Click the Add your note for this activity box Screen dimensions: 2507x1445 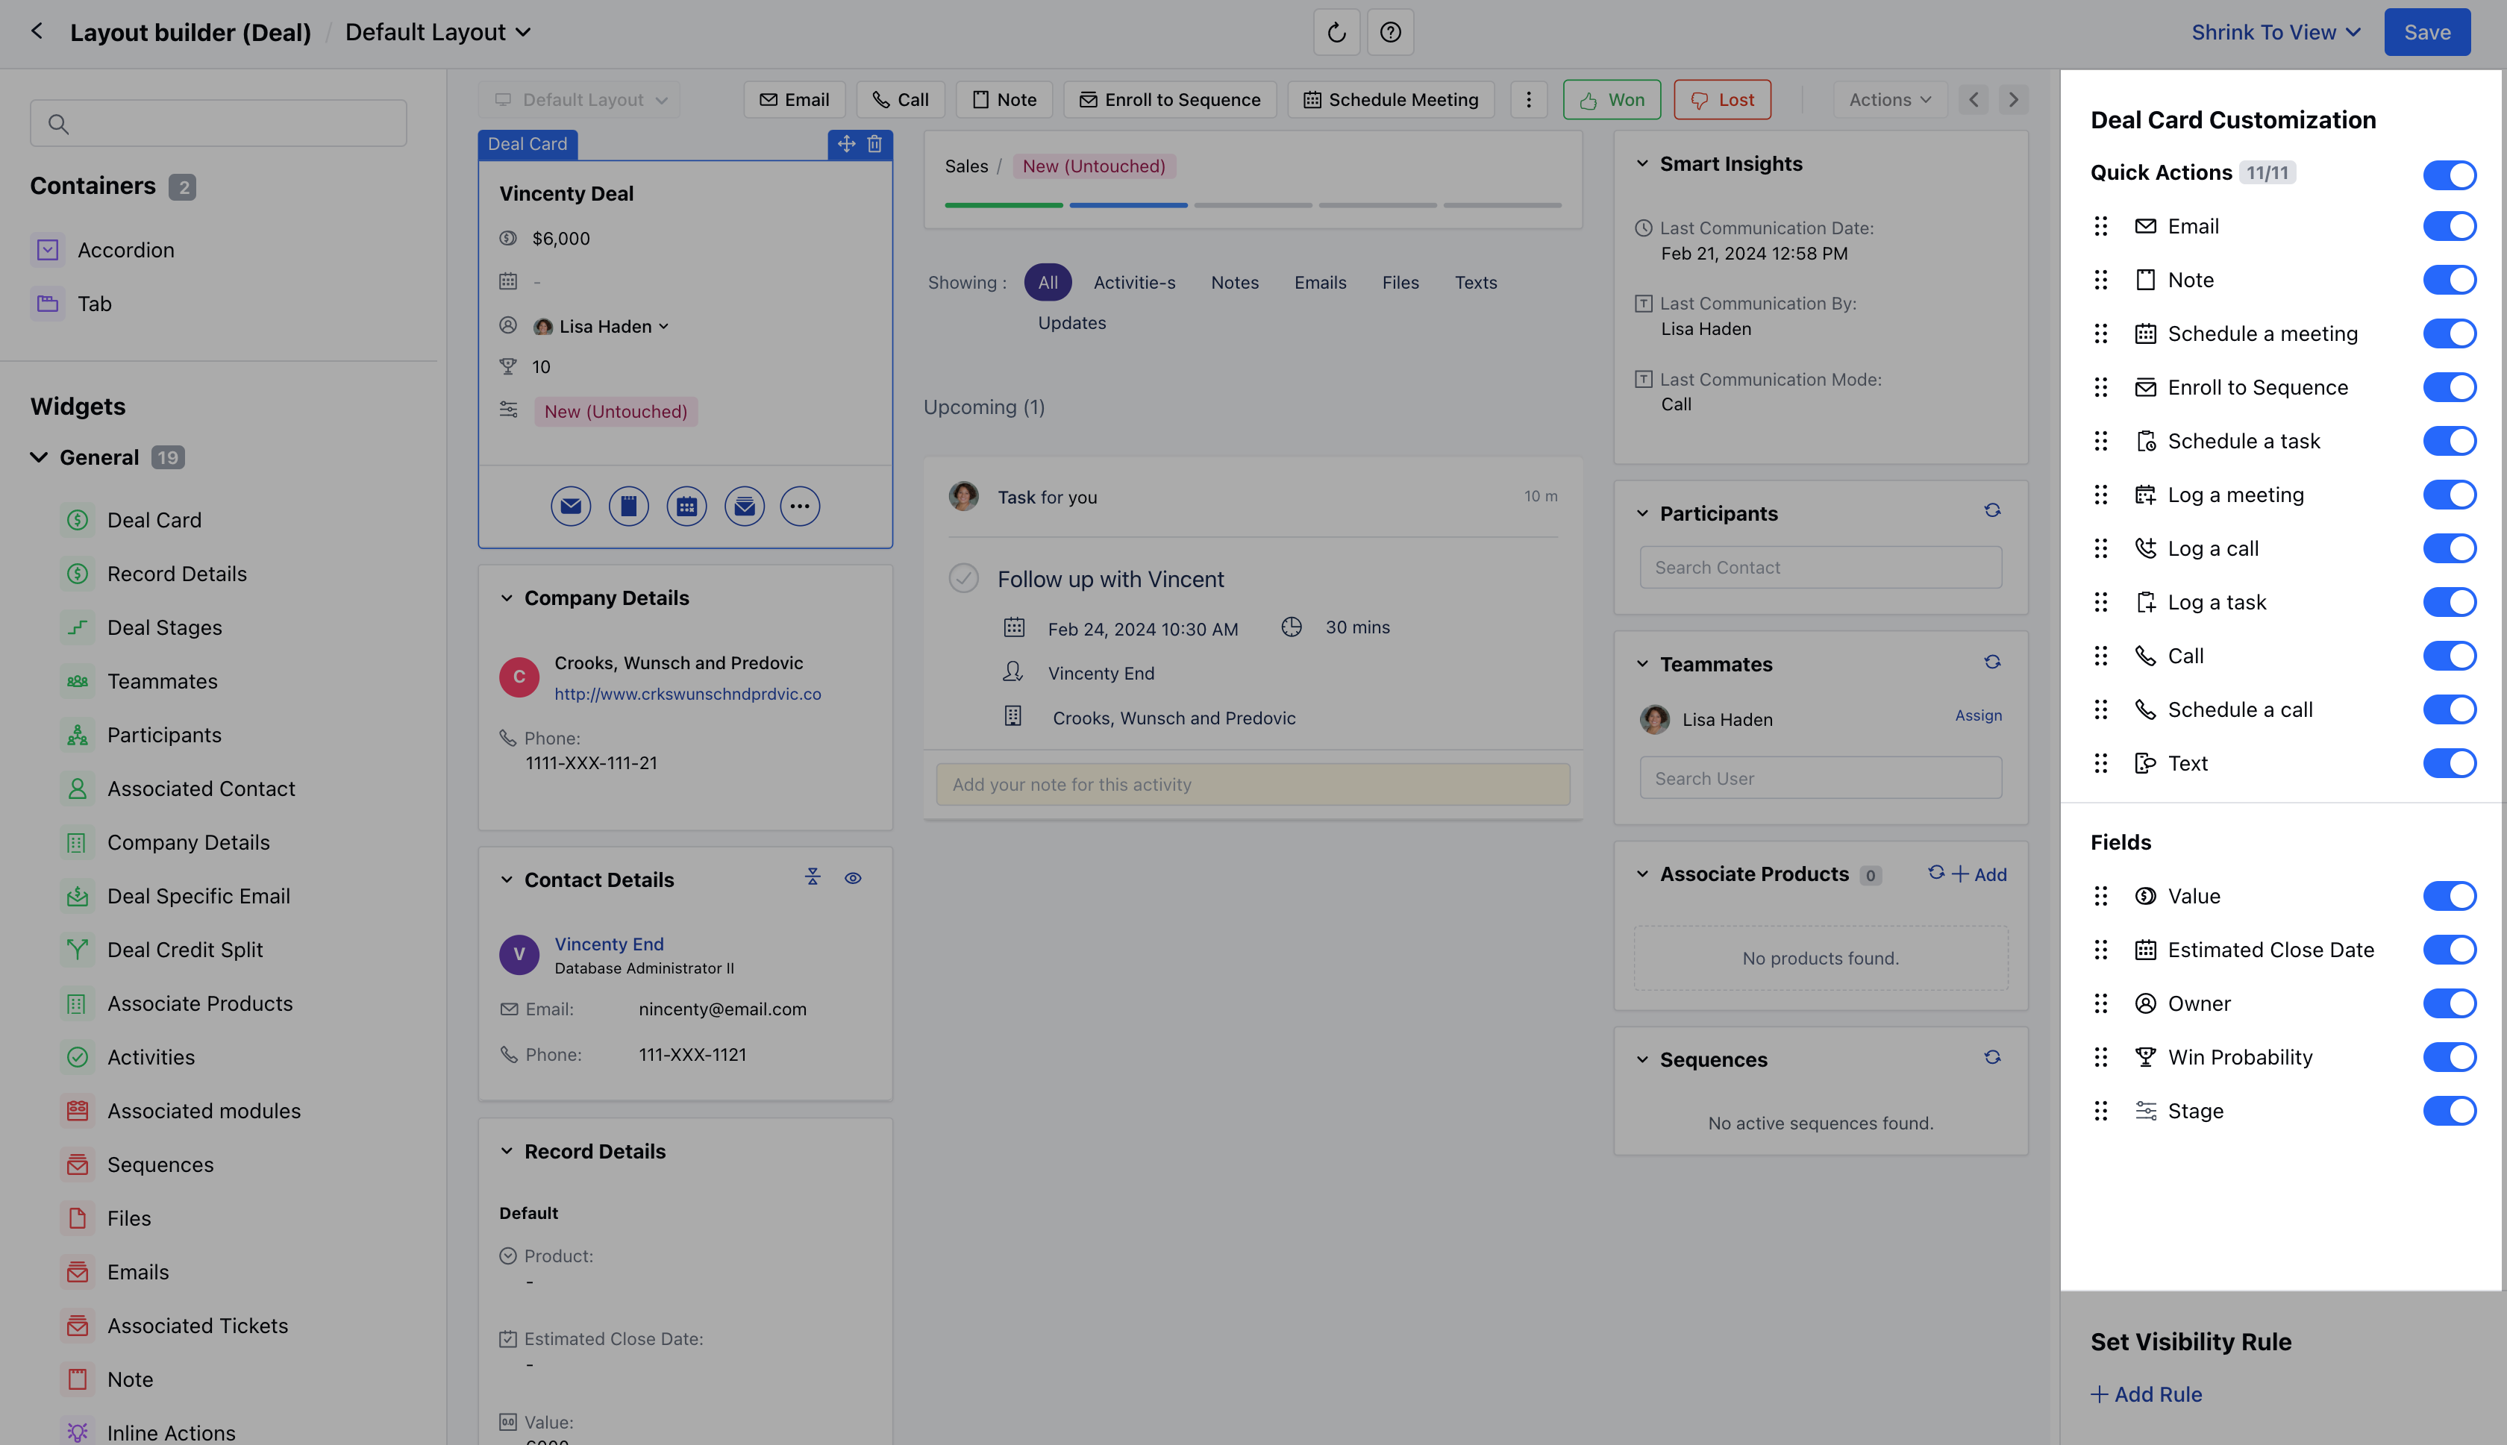(x=1253, y=784)
